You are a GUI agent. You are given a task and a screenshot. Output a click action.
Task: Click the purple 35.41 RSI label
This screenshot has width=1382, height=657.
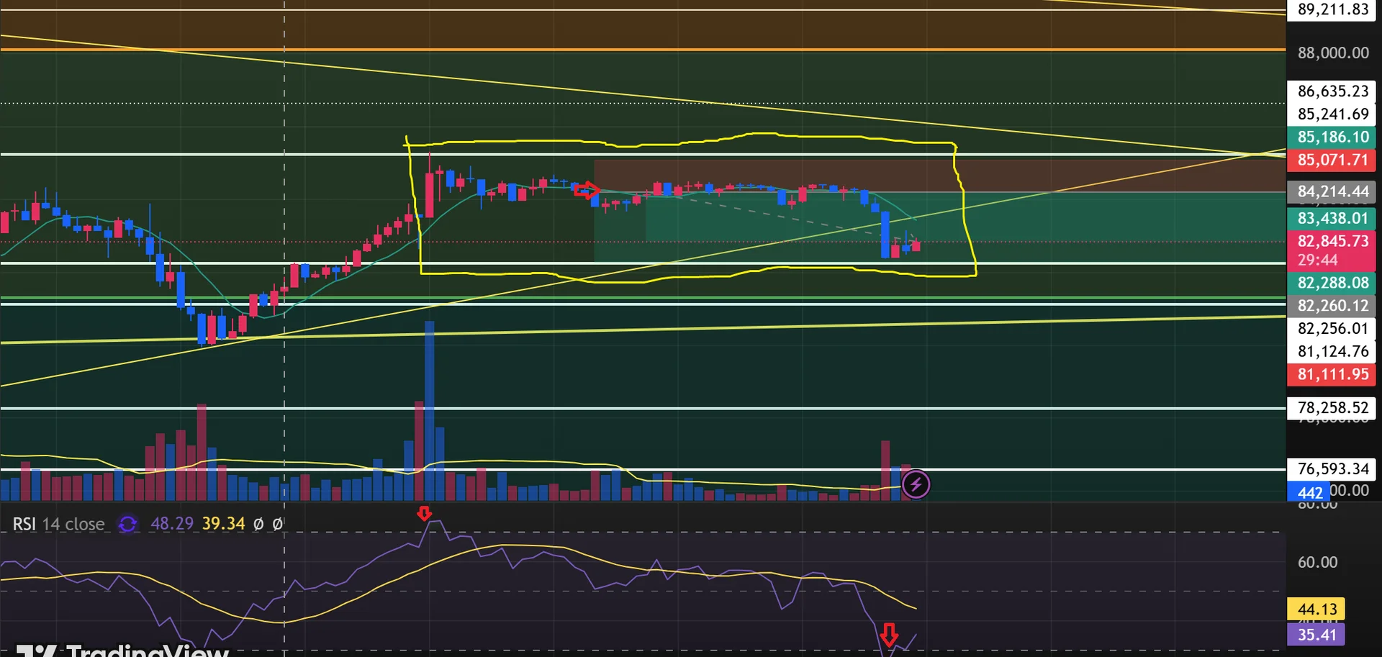(1316, 635)
